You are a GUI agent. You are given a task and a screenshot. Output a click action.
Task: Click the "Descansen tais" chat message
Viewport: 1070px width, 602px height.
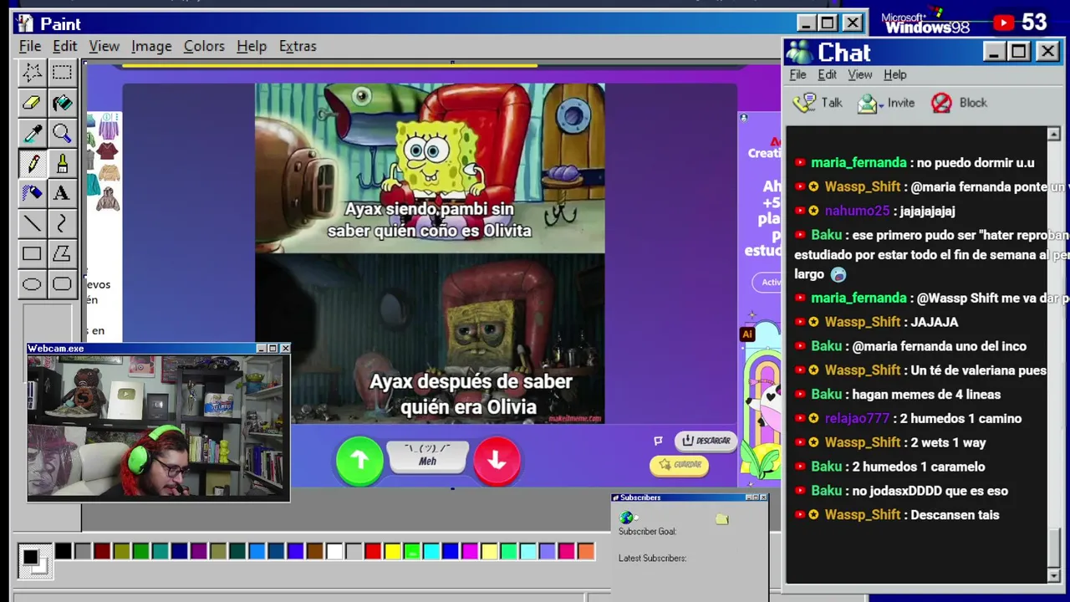point(955,515)
